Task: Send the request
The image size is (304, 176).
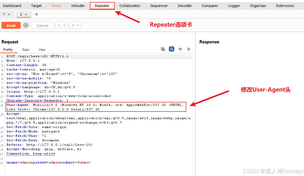Action: pos(11,25)
